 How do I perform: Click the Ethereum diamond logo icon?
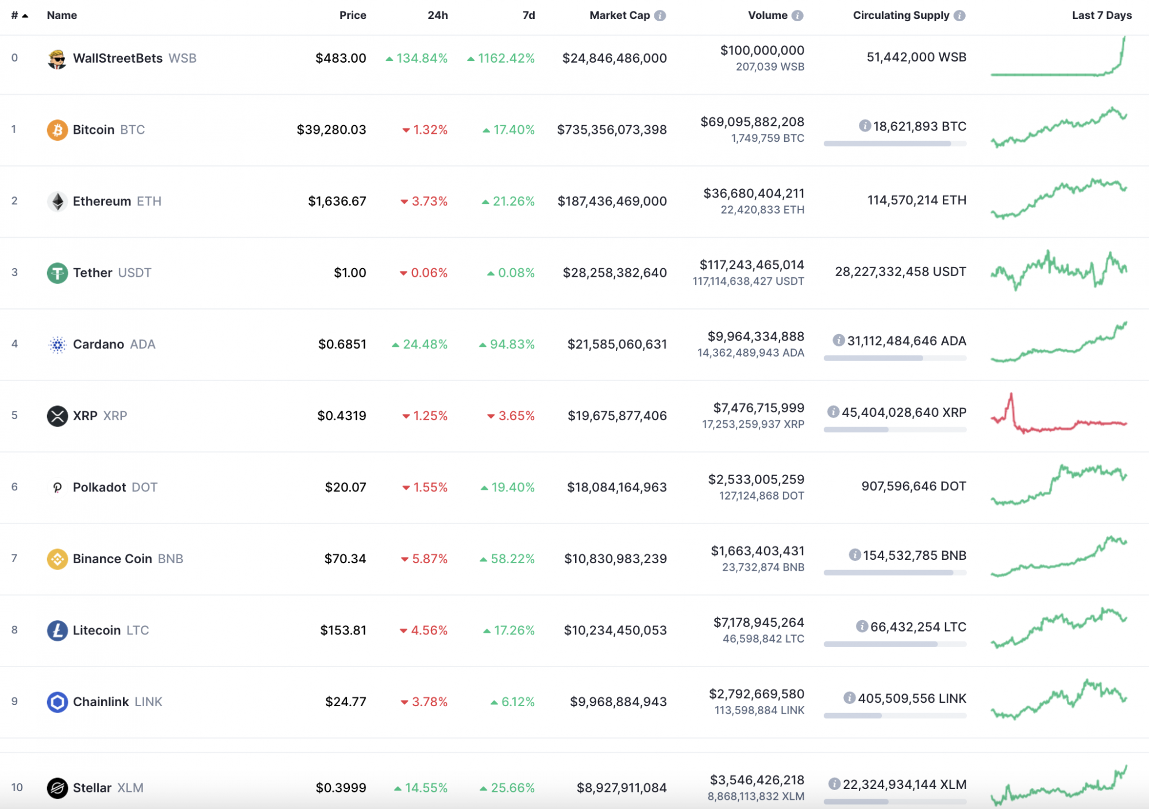(57, 202)
